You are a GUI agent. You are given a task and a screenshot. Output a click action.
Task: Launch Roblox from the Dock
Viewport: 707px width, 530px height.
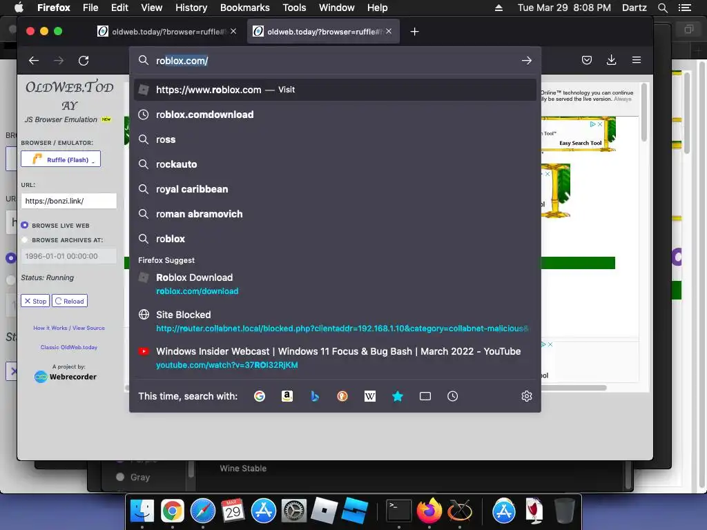coord(325,511)
